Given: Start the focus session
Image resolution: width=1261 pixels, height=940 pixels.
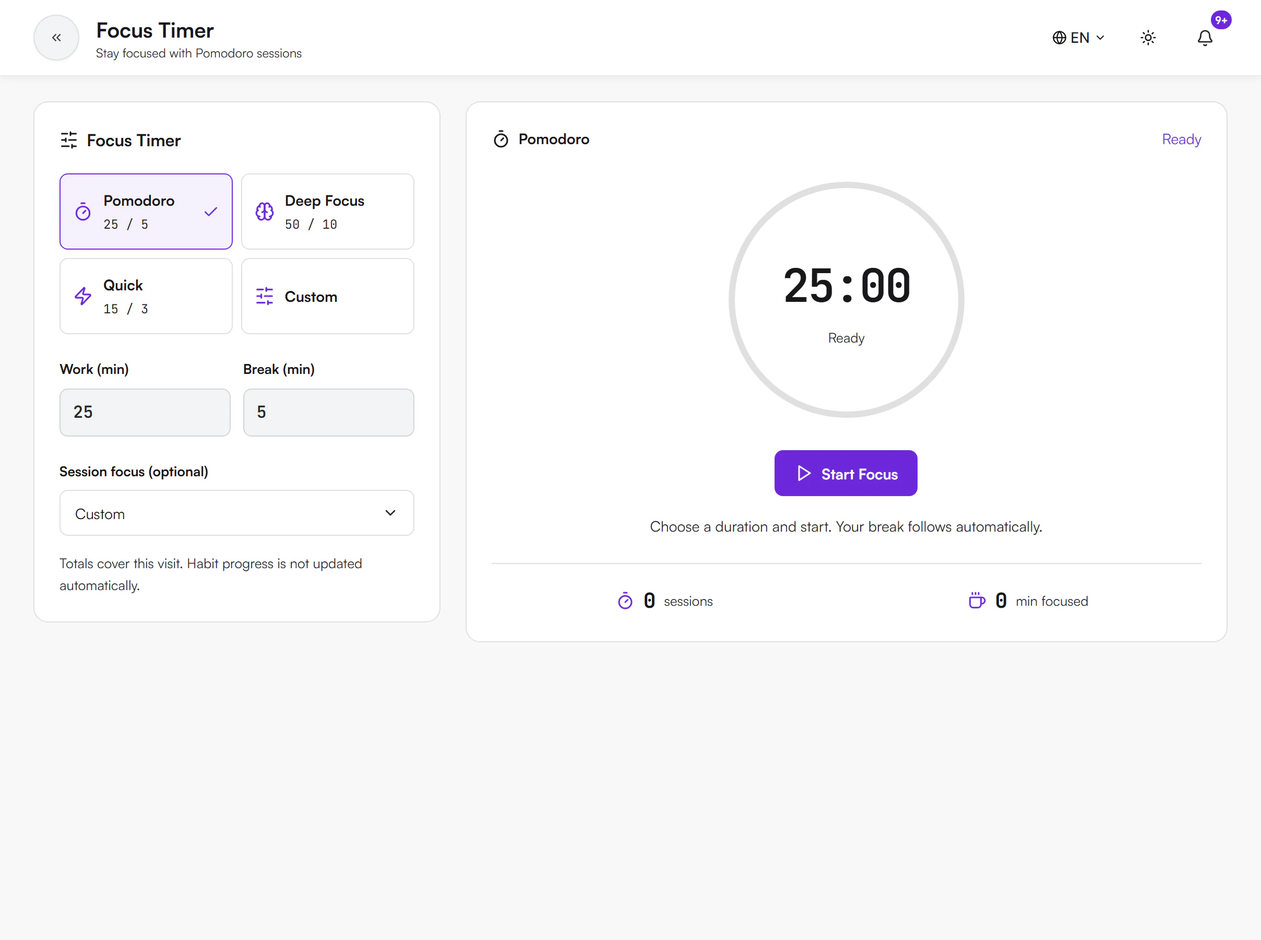Looking at the screenshot, I should click(846, 474).
